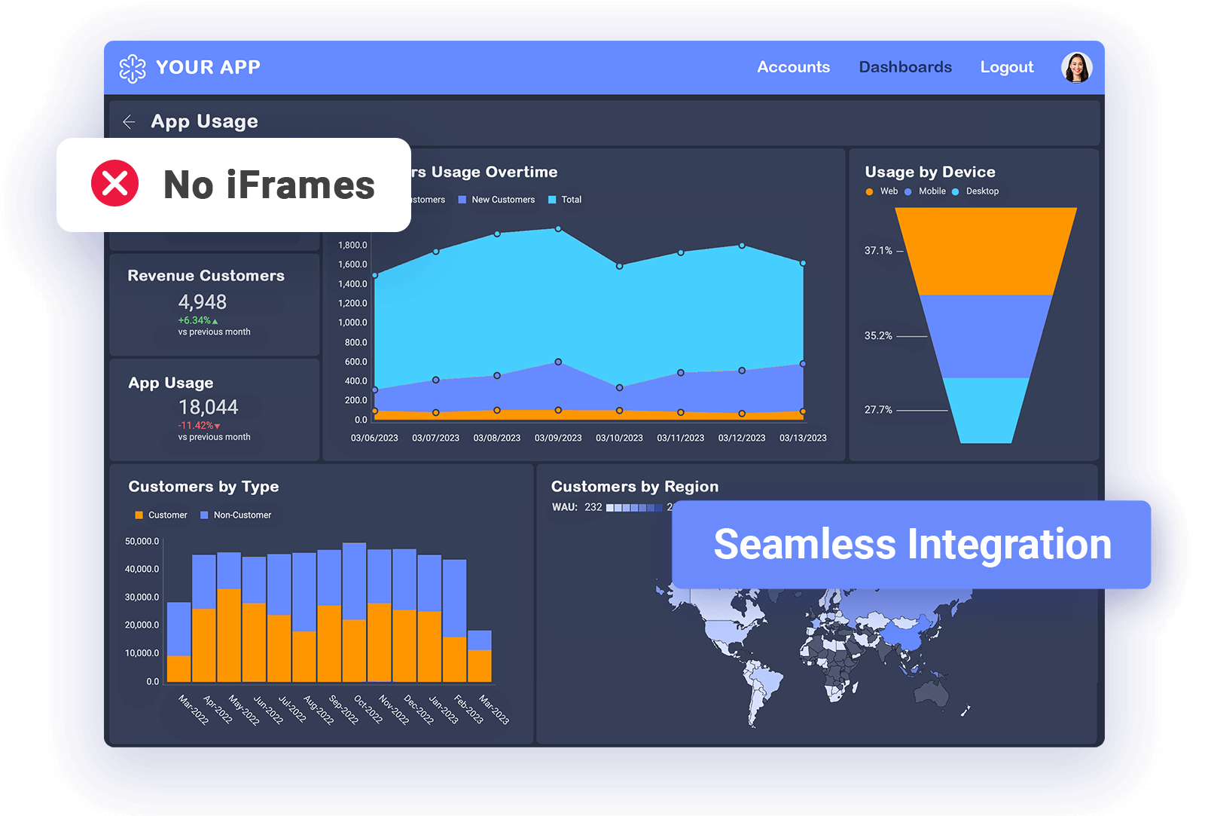Click the 03/13/2023 x-axis date label
The height and width of the screenshot is (816, 1205).
coord(803,438)
